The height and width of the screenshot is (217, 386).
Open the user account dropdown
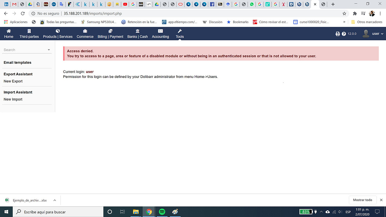(x=376, y=34)
